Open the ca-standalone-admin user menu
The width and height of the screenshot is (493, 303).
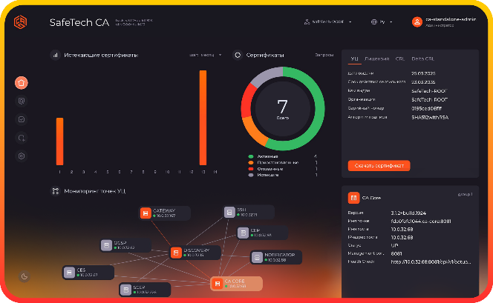444,22
